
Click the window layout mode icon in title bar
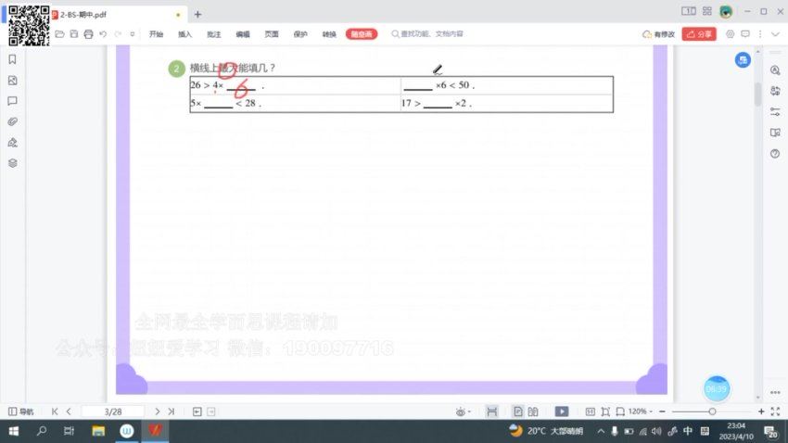point(689,11)
